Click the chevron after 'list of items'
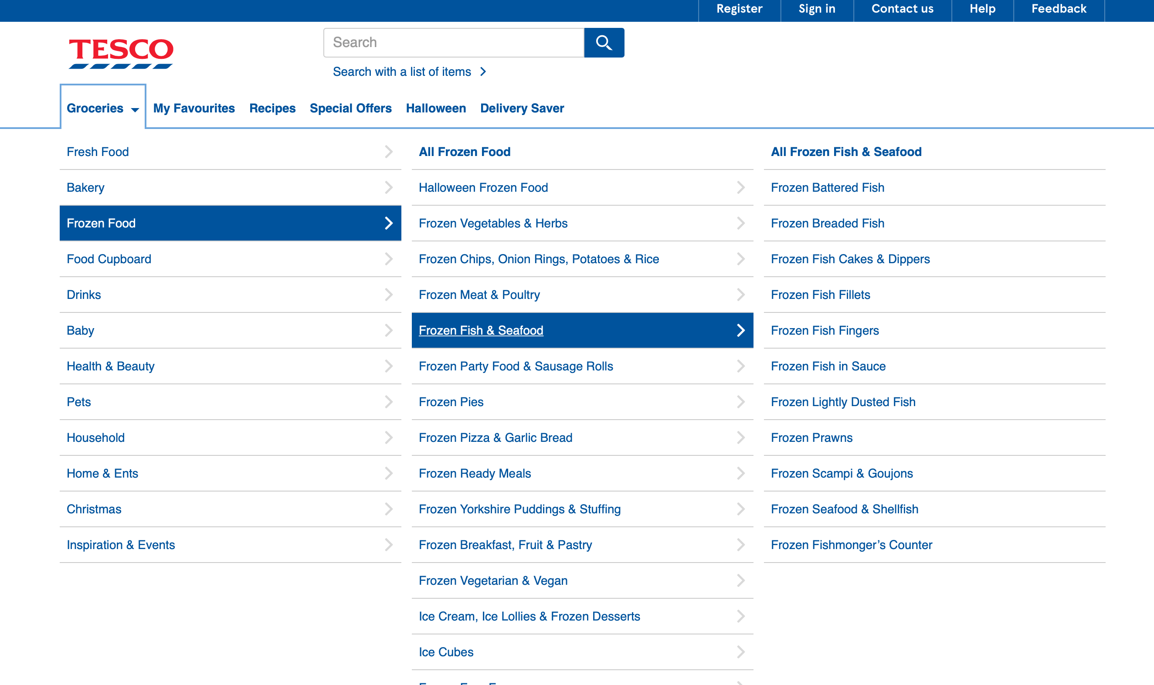The height and width of the screenshot is (685, 1154). click(x=483, y=72)
